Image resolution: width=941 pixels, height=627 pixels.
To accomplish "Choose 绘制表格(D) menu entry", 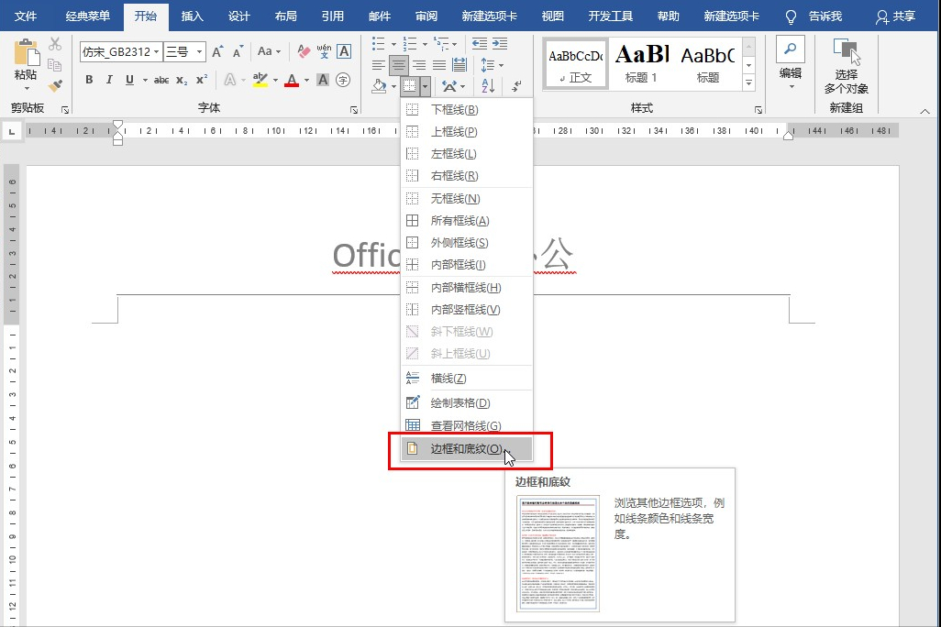I will (x=466, y=403).
